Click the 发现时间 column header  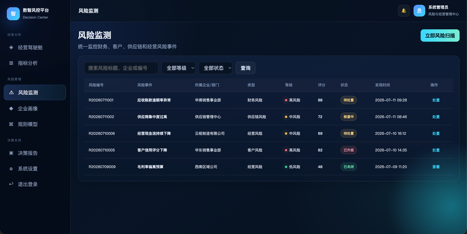pyautogui.click(x=382, y=85)
